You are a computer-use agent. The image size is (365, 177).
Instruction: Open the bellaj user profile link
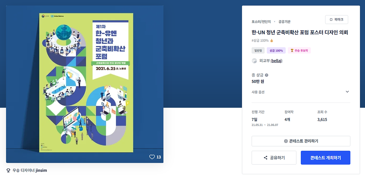pos(276,61)
